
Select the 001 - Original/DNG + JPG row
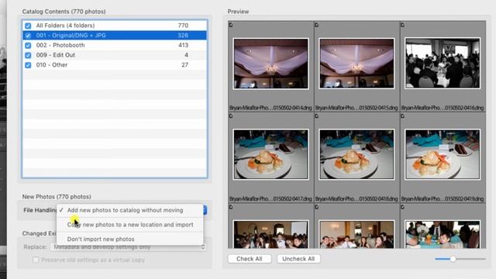pyautogui.click(x=115, y=36)
